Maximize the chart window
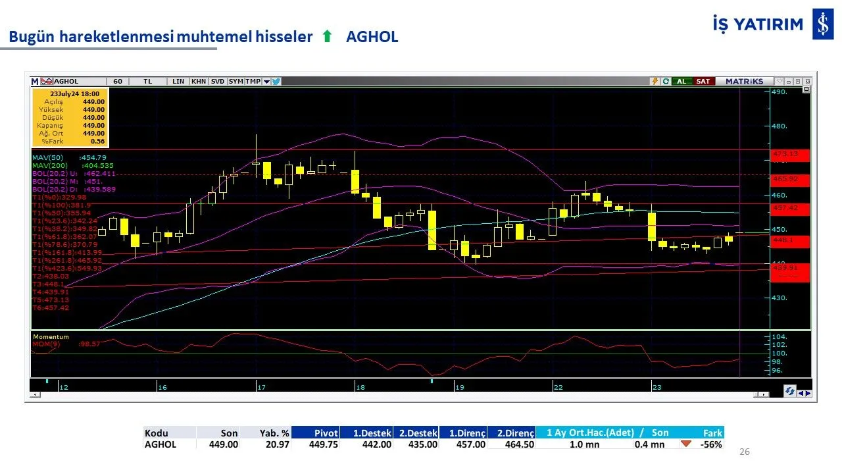Viewport: 842px width, 474px height. 797,81
